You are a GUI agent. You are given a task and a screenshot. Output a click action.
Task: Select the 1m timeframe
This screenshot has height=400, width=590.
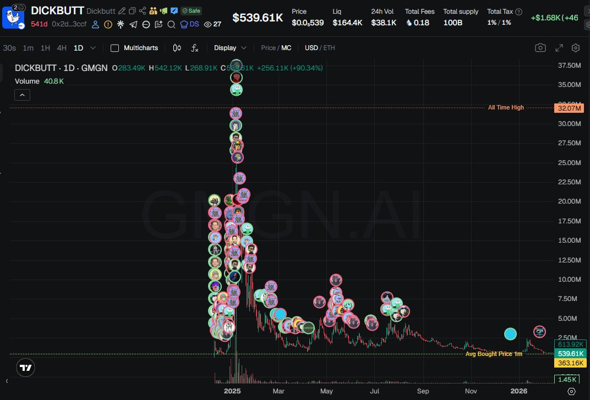pyautogui.click(x=28, y=48)
